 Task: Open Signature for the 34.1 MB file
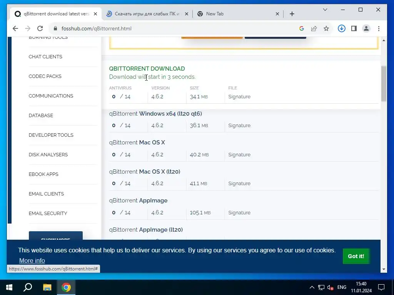pos(239,96)
